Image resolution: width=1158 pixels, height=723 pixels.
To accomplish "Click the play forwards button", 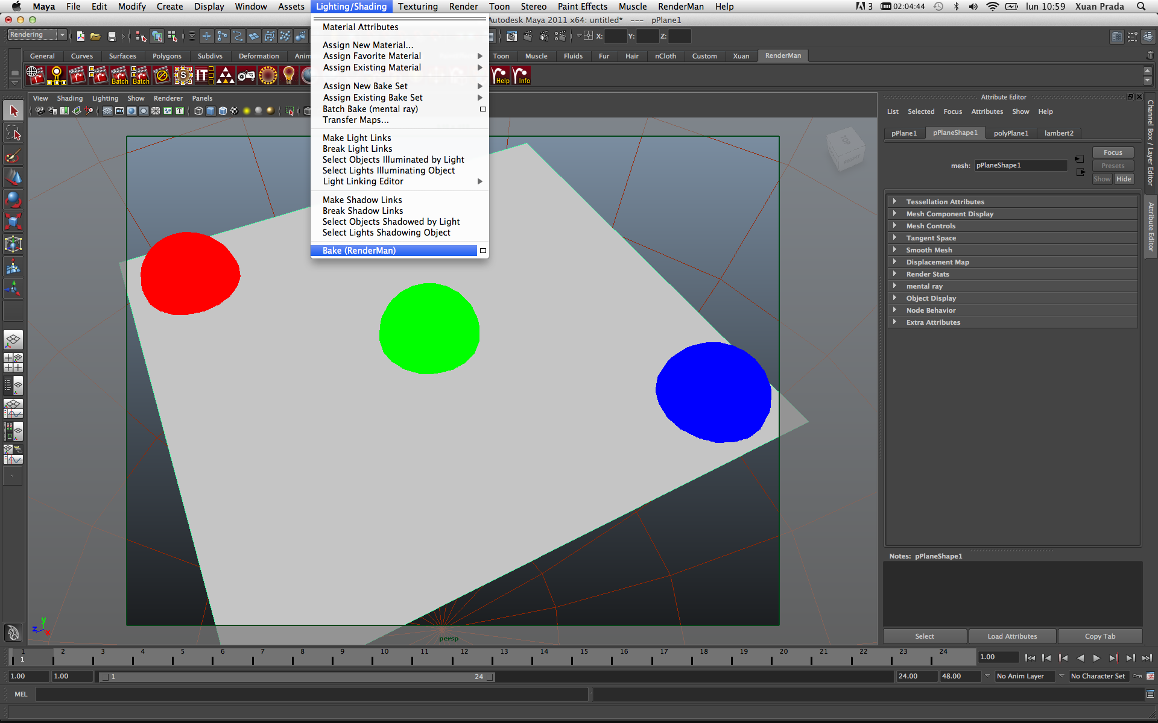I will point(1096,658).
